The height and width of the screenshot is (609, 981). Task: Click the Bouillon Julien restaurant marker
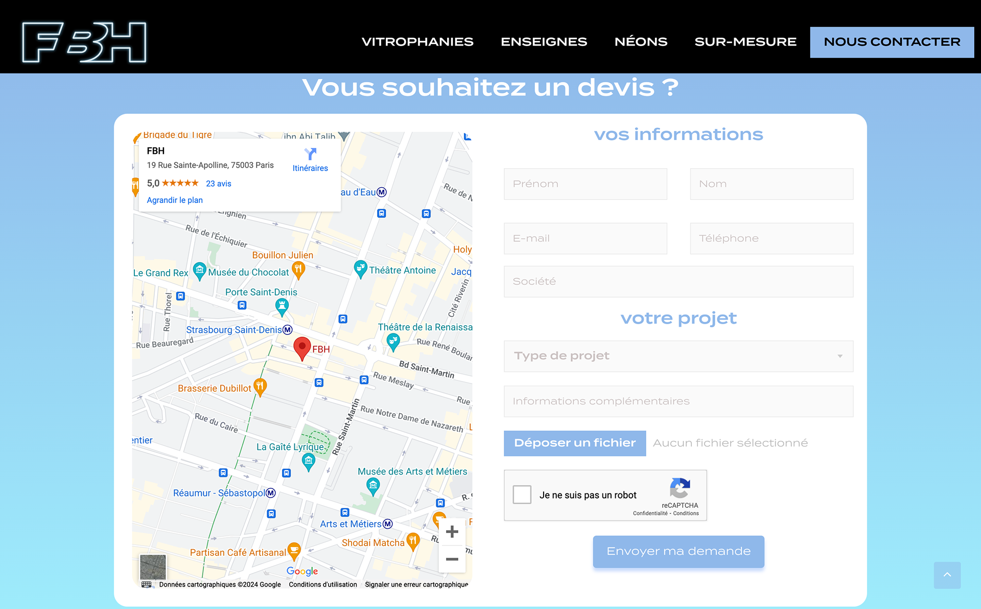(x=298, y=270)
